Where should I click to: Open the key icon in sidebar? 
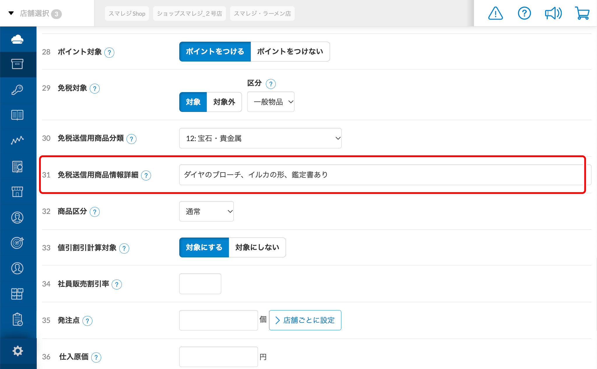(17, 90)
